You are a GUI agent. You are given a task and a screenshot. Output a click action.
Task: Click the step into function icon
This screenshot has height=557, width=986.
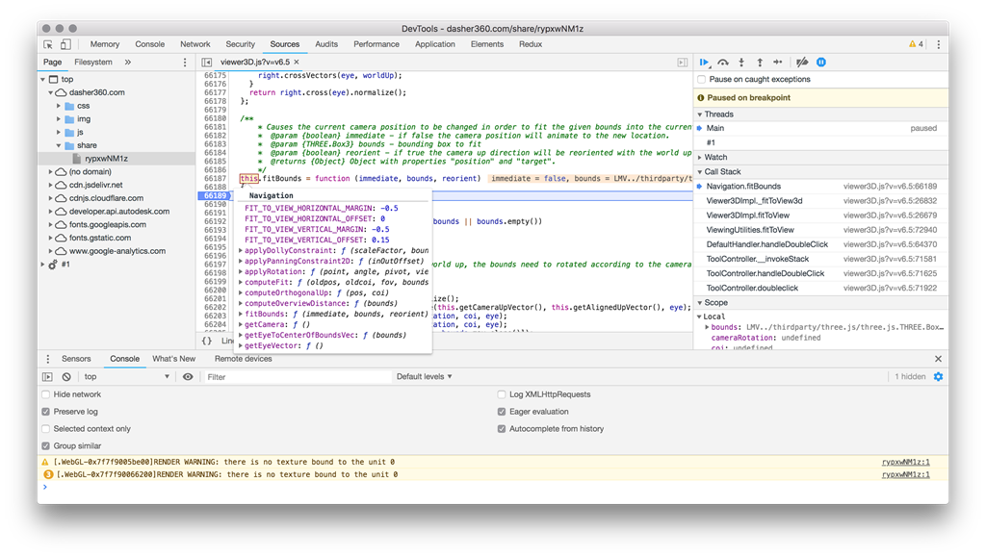[x=741, y=62]
